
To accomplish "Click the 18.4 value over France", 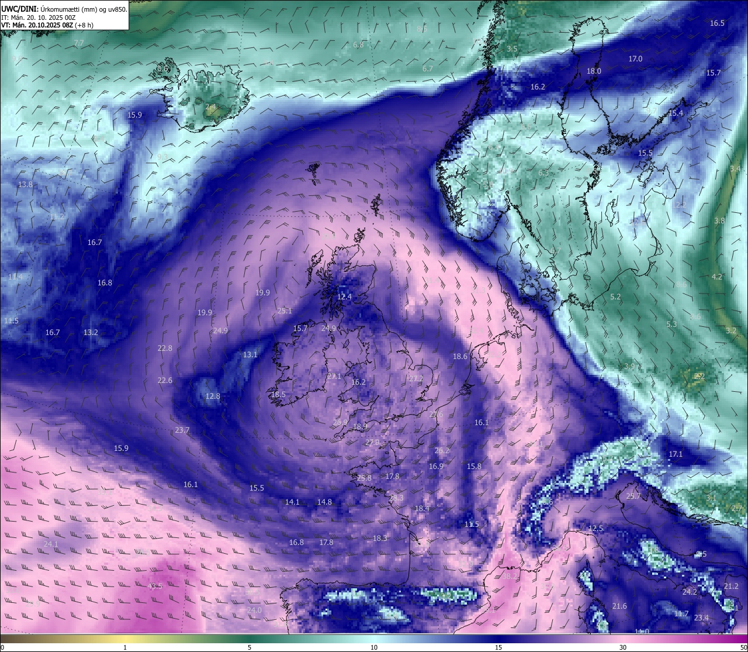I will [421, 509].
